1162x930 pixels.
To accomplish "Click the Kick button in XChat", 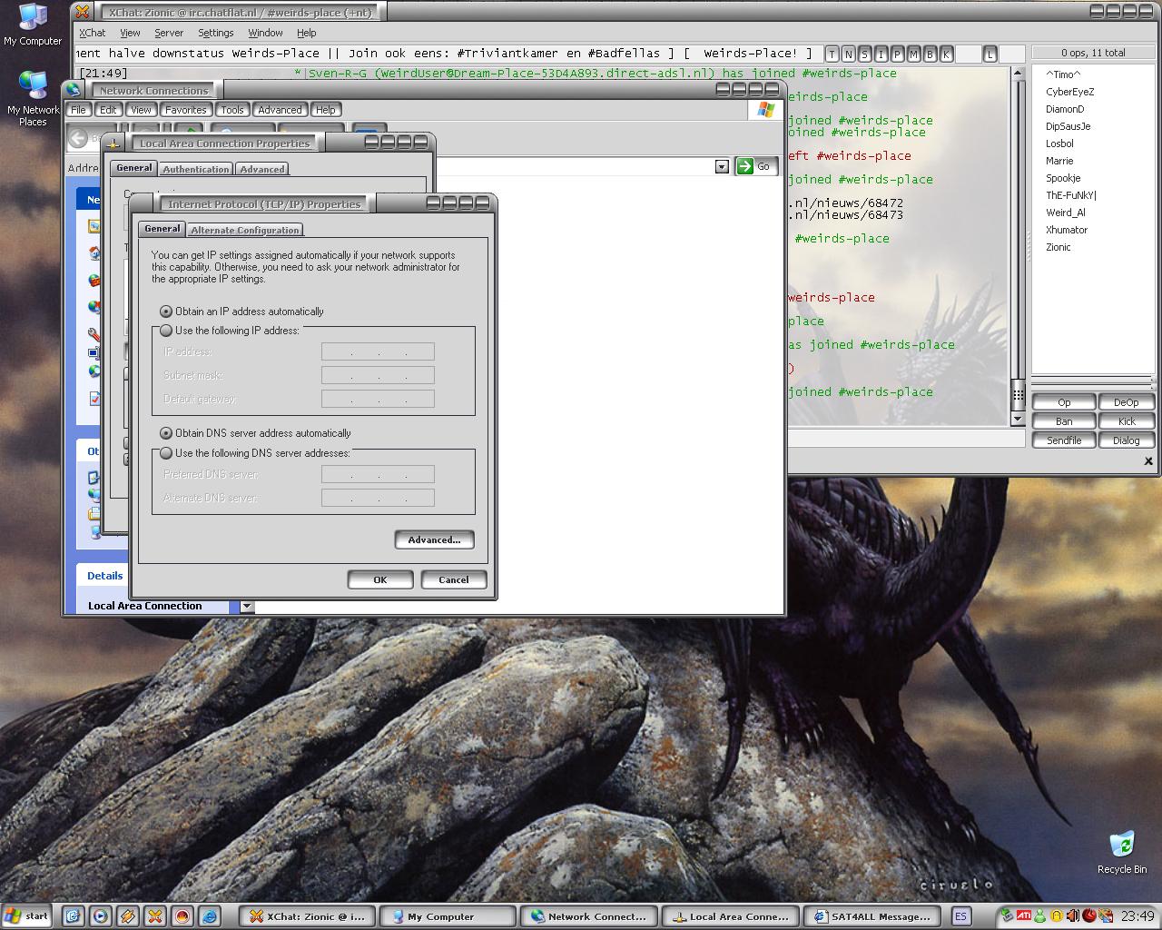I will tap(1126, 421).
